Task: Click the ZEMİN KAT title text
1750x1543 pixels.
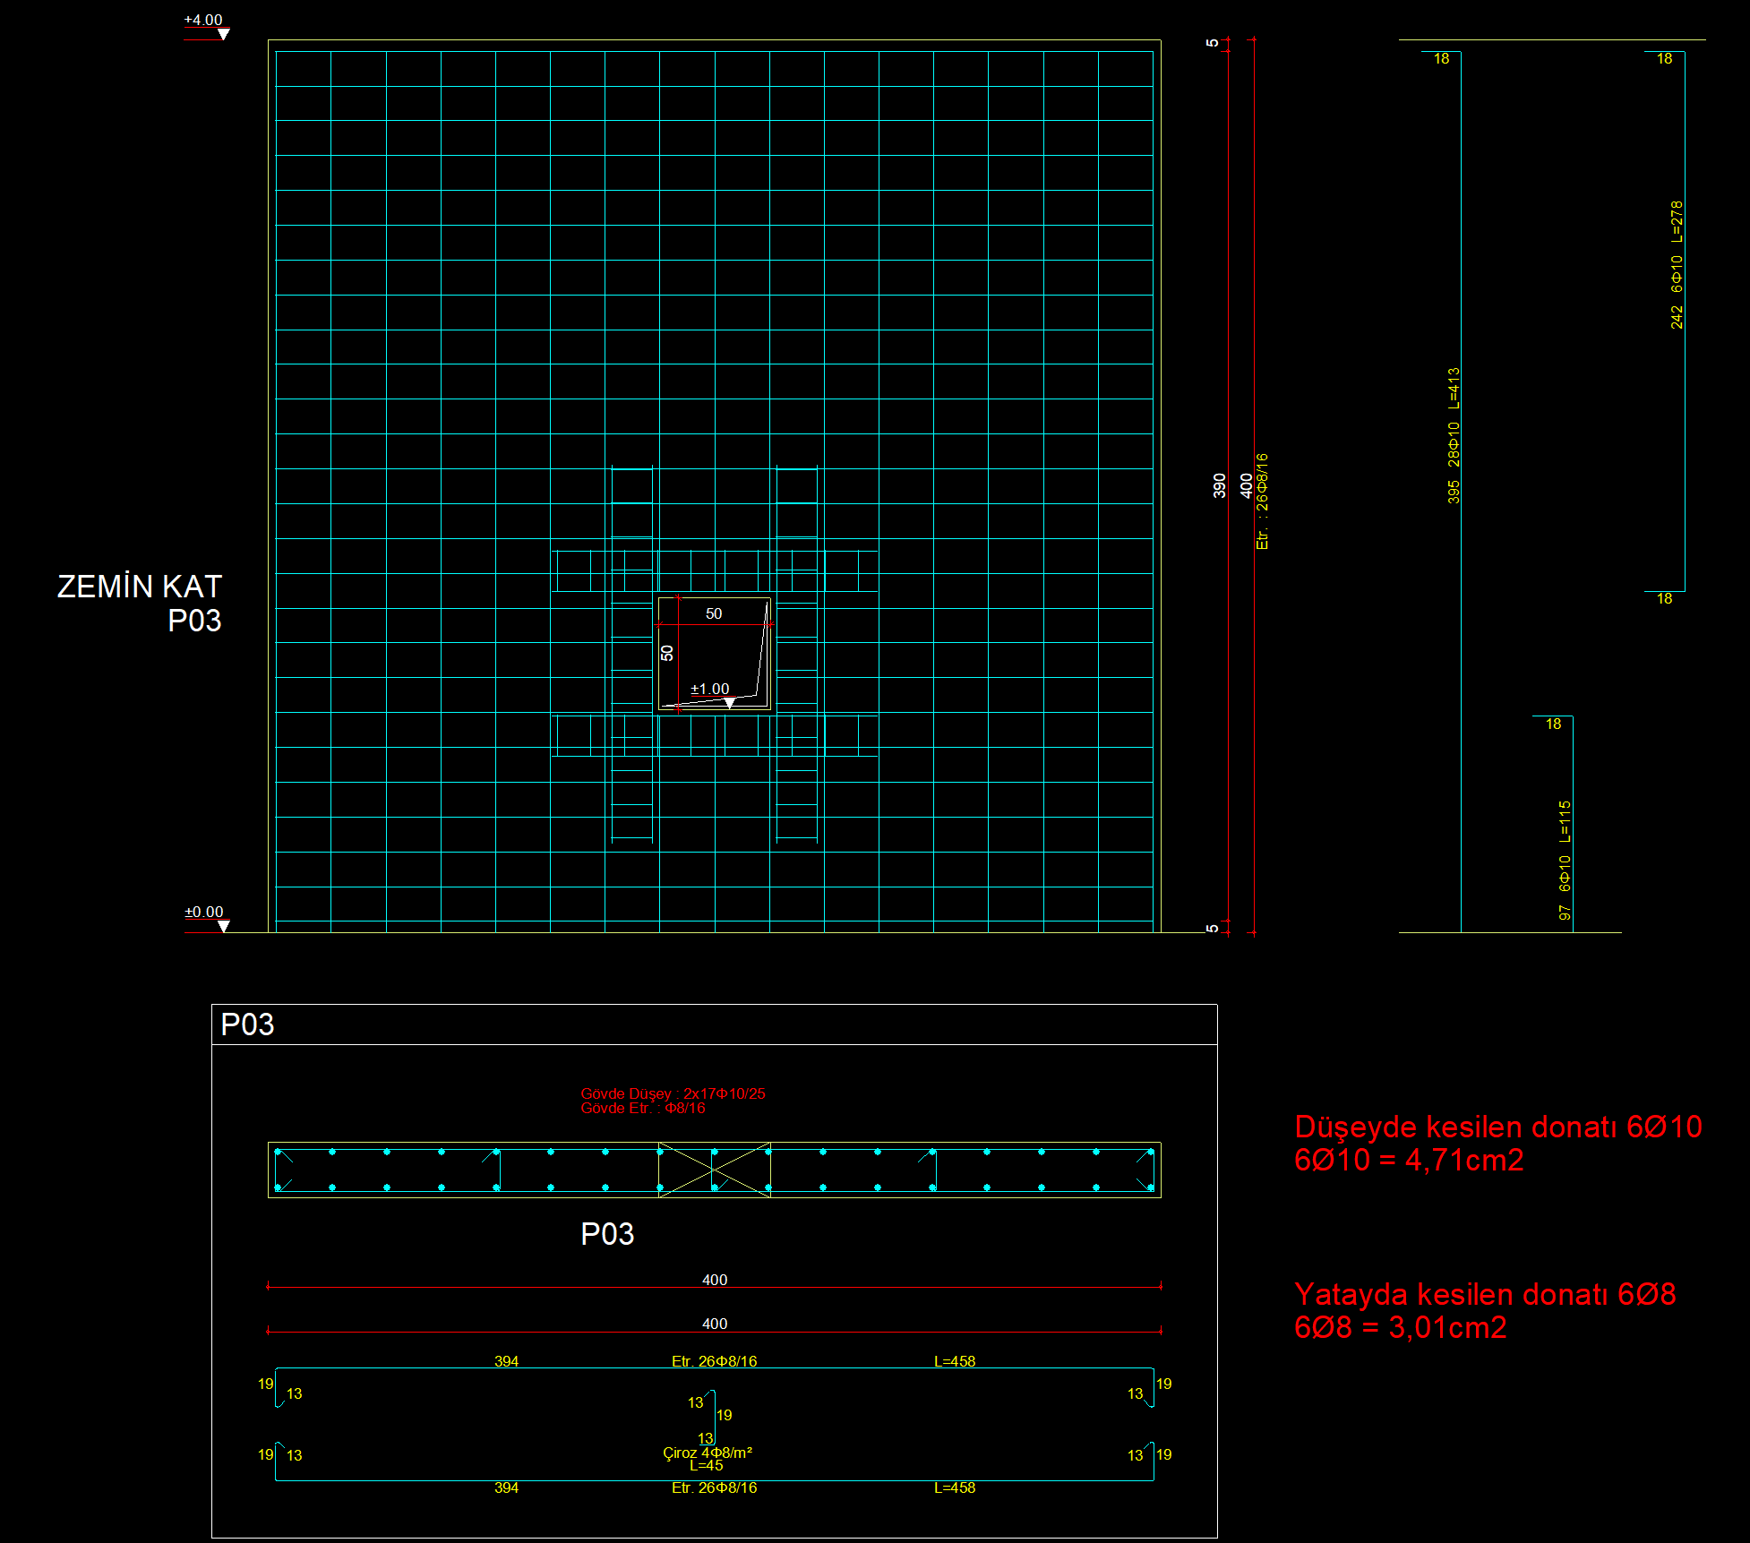Action: (x=140, y=587)
